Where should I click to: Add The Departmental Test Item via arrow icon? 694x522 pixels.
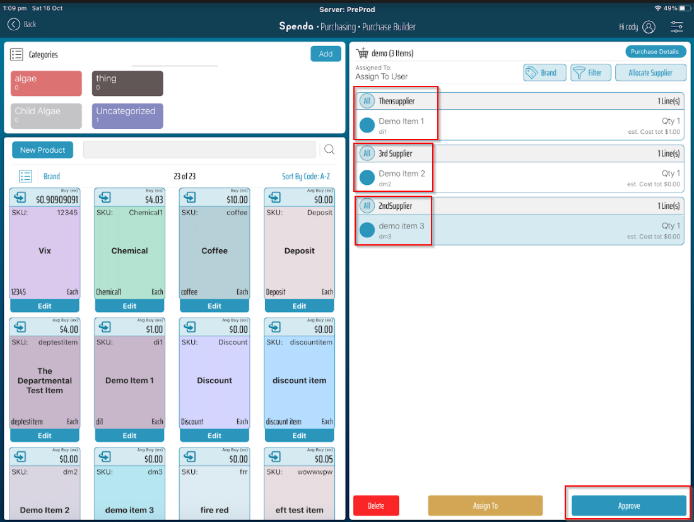[x=20, y=327]
